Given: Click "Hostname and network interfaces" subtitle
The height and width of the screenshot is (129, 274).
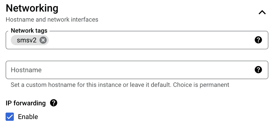Looking at the screenshot, I should 52,20.
